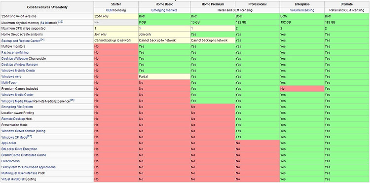This screenshot has height=183, width=370.
Task: Click the Fast user switching link
Action: coord(15,53)
